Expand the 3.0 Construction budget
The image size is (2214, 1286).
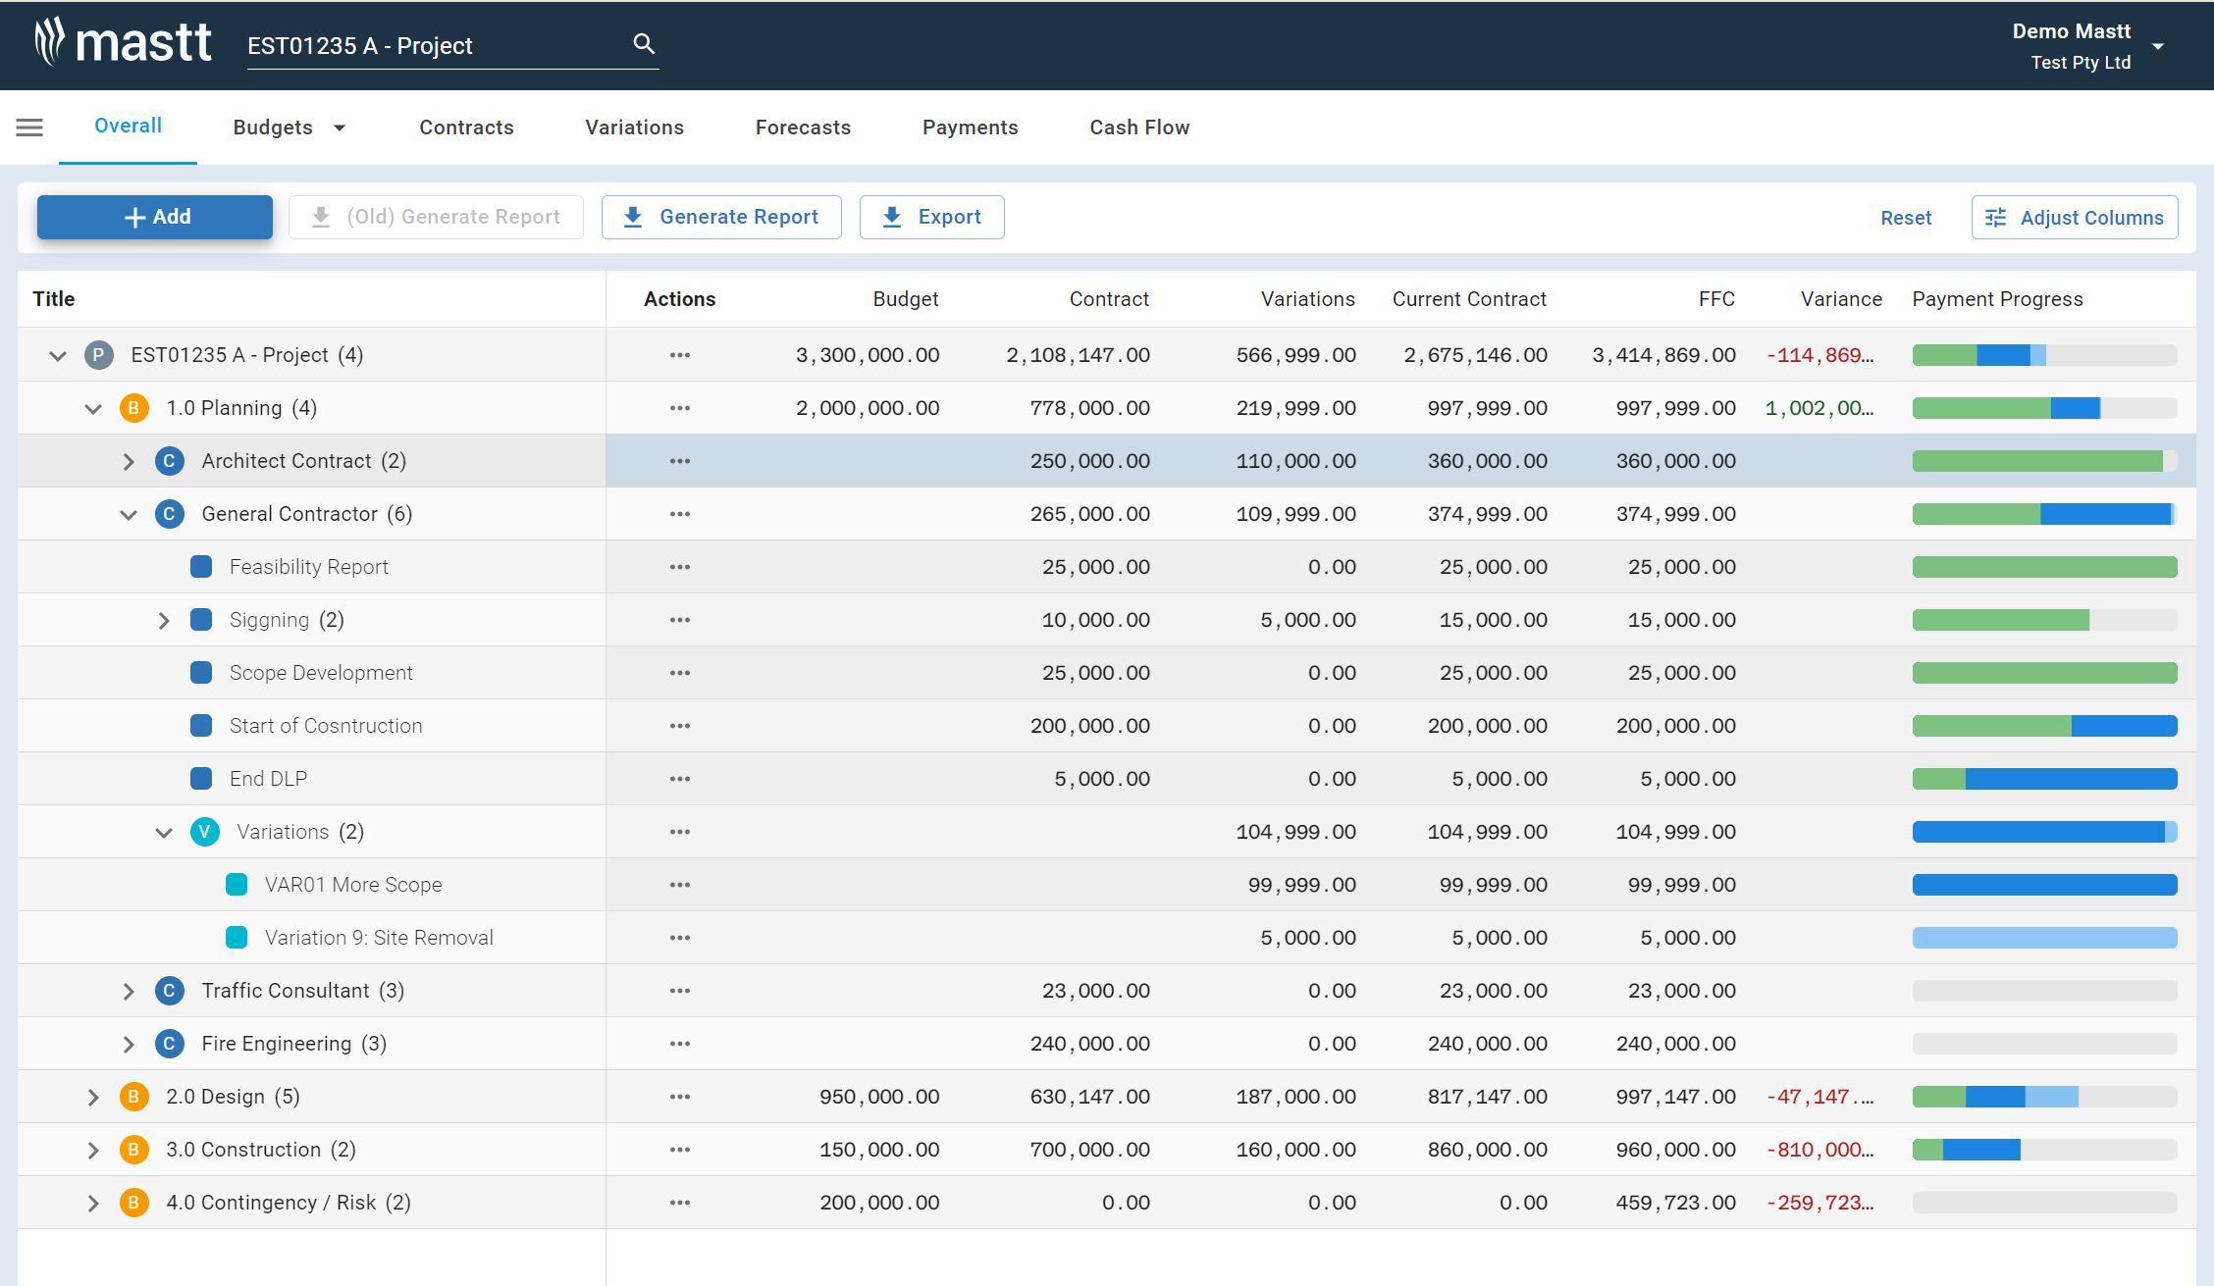pyautogui.click(x=93, y=1150)
